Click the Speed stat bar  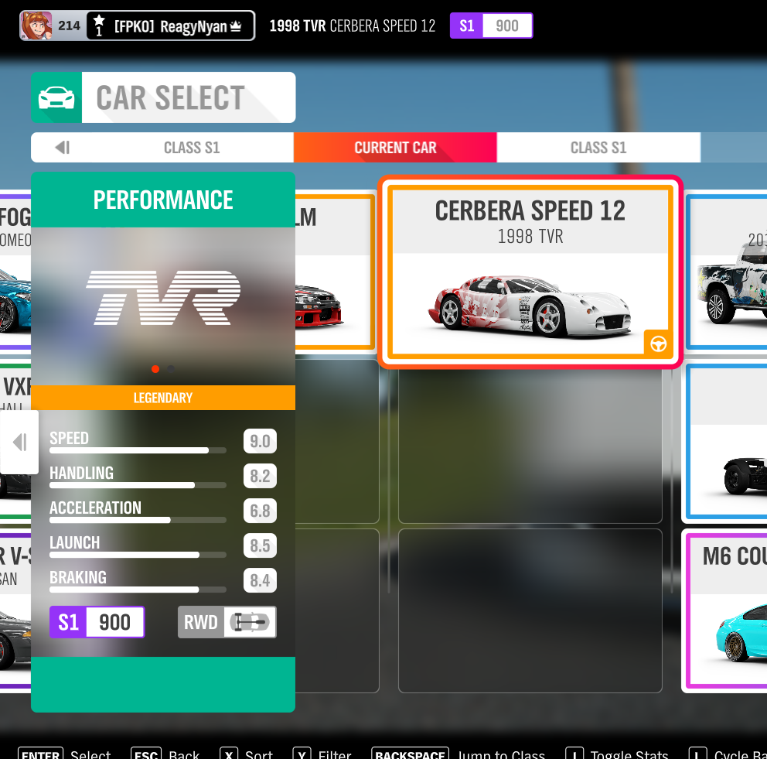(138, 450)
